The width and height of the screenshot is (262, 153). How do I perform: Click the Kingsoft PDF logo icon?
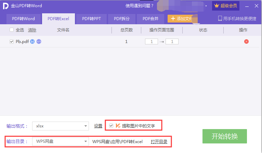click(x=5, y=6)
